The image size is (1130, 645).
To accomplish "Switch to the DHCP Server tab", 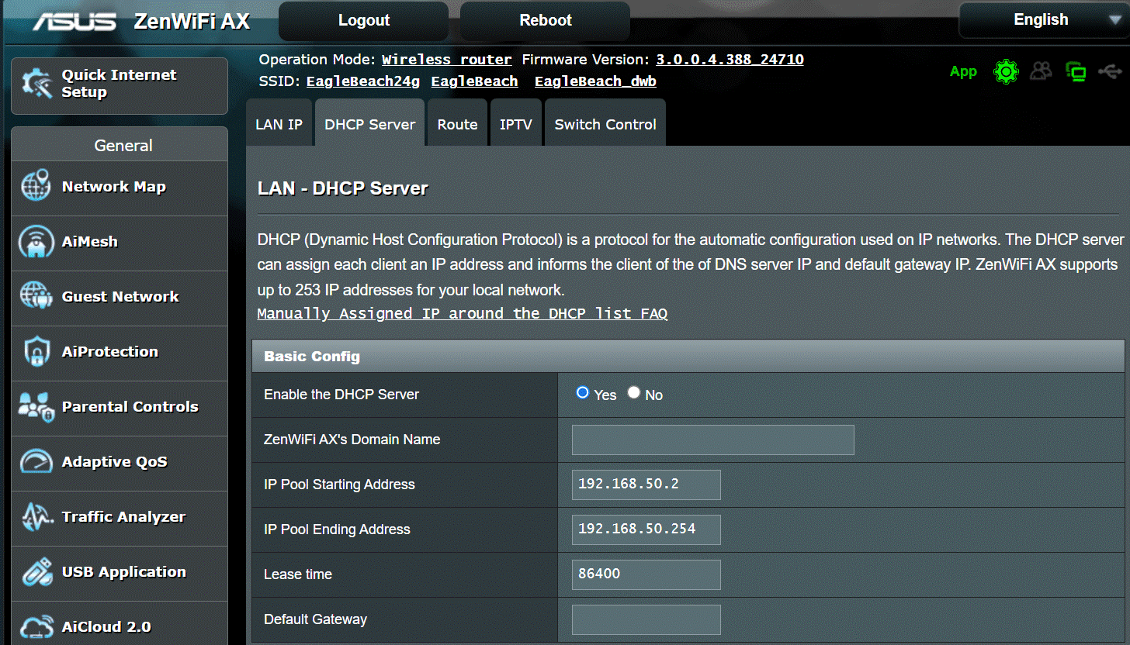I will coord(370,124).
